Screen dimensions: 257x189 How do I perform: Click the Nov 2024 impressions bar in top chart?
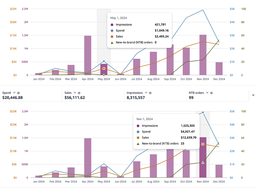click(x=203, y=55)
